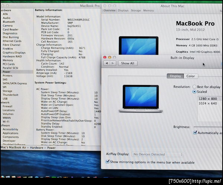Choose the 1280 × 800 resolution

tap(208, 99)
